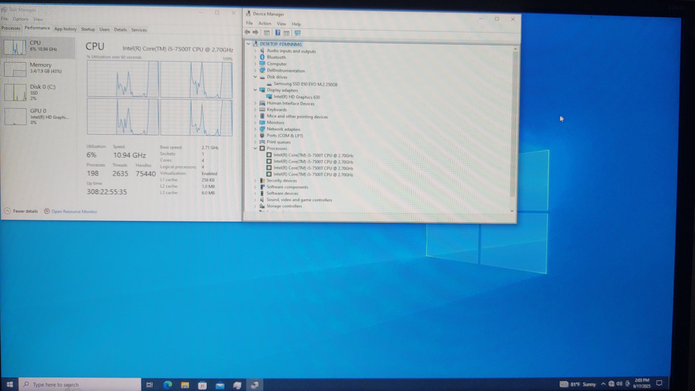695x391 pixels.
Task: Collapse the Processors tree node
Action: pyautogui.click(x=255, y=148)
